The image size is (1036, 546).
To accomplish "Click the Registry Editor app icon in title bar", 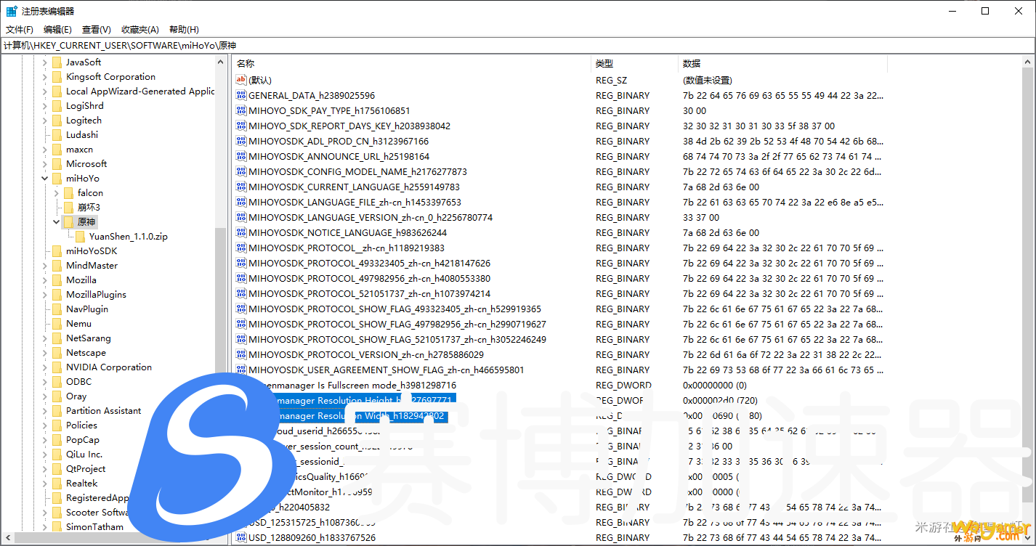I will coord(12,11).
